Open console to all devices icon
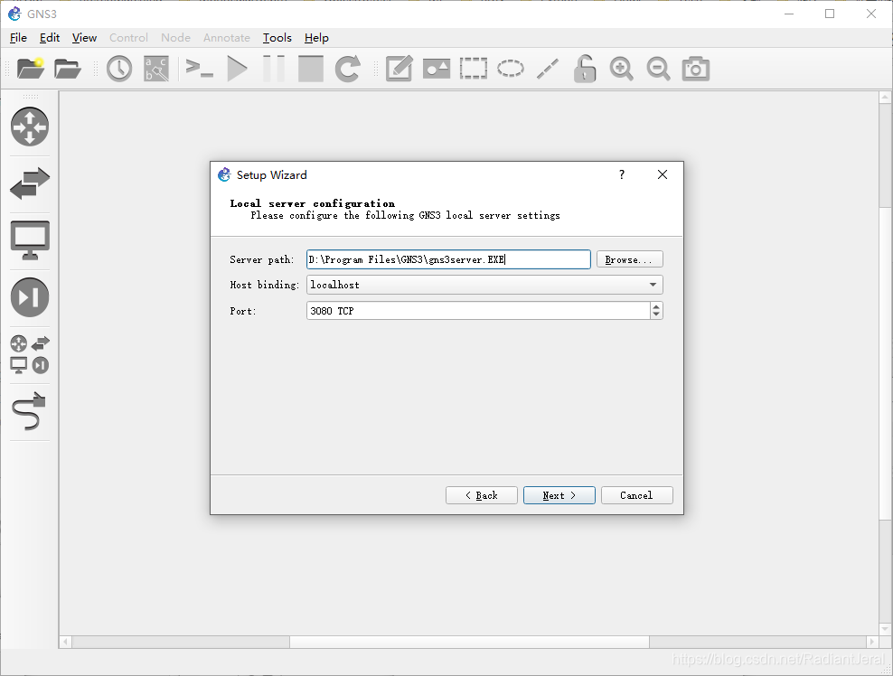Screen dimensions: 893x676 pyautogui.click(x=200, y=69)
